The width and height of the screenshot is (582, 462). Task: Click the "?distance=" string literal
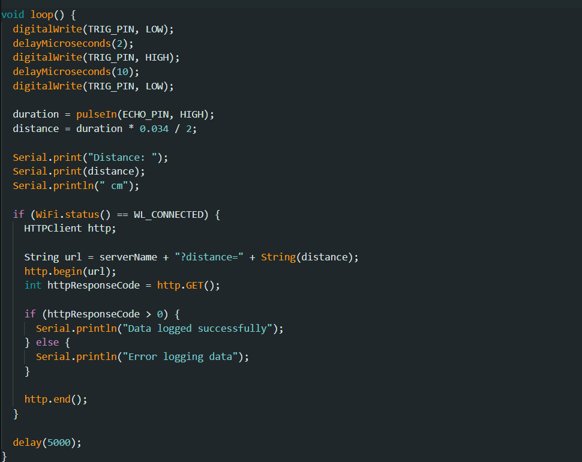pyautogui.click(x=209, y=257)
